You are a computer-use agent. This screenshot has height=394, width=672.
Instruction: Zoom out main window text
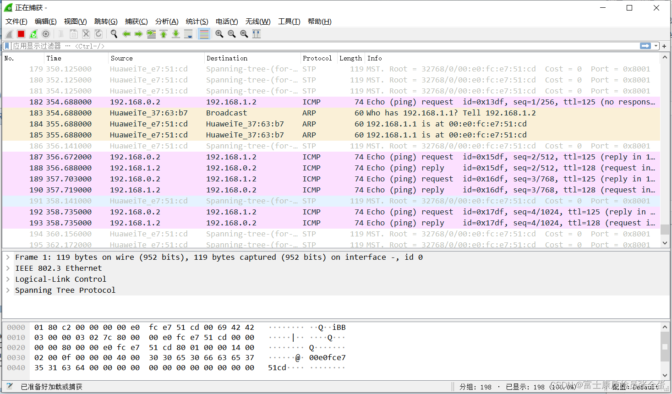232,34
